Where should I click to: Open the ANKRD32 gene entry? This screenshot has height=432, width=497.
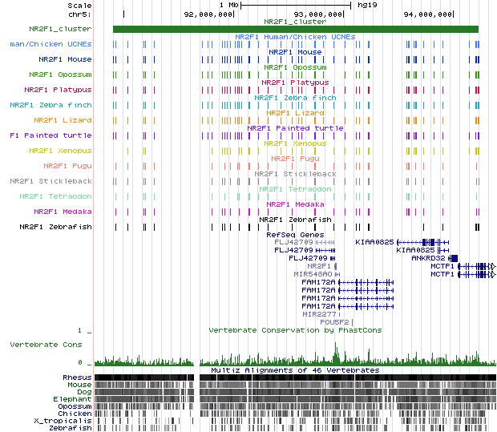(x=429, y=258)
